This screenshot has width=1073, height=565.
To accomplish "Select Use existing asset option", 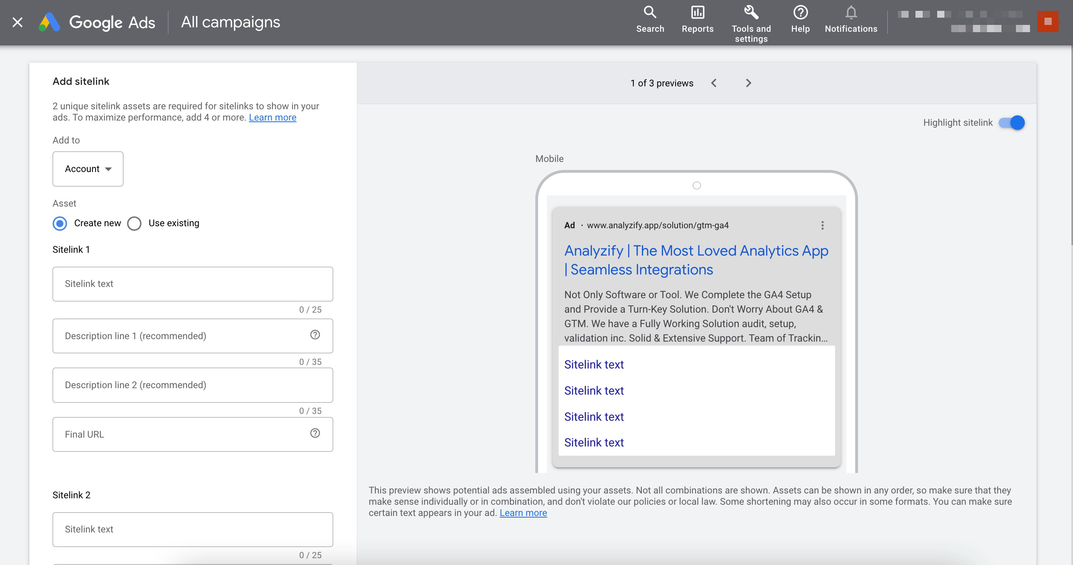I will 134,223.
